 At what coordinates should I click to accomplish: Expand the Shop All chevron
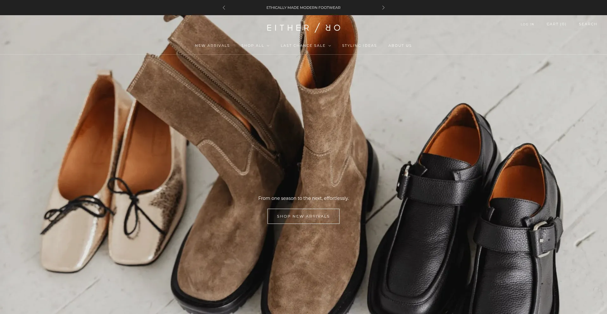tap(268, 46)
